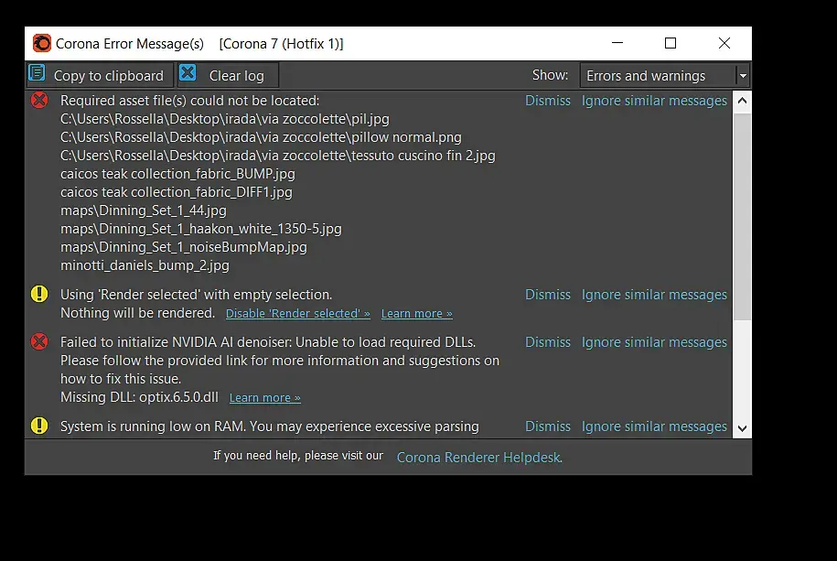The image size is (837, 561).
Task: Dismiss the missing asset files error
Action: [x=548, y=101]
